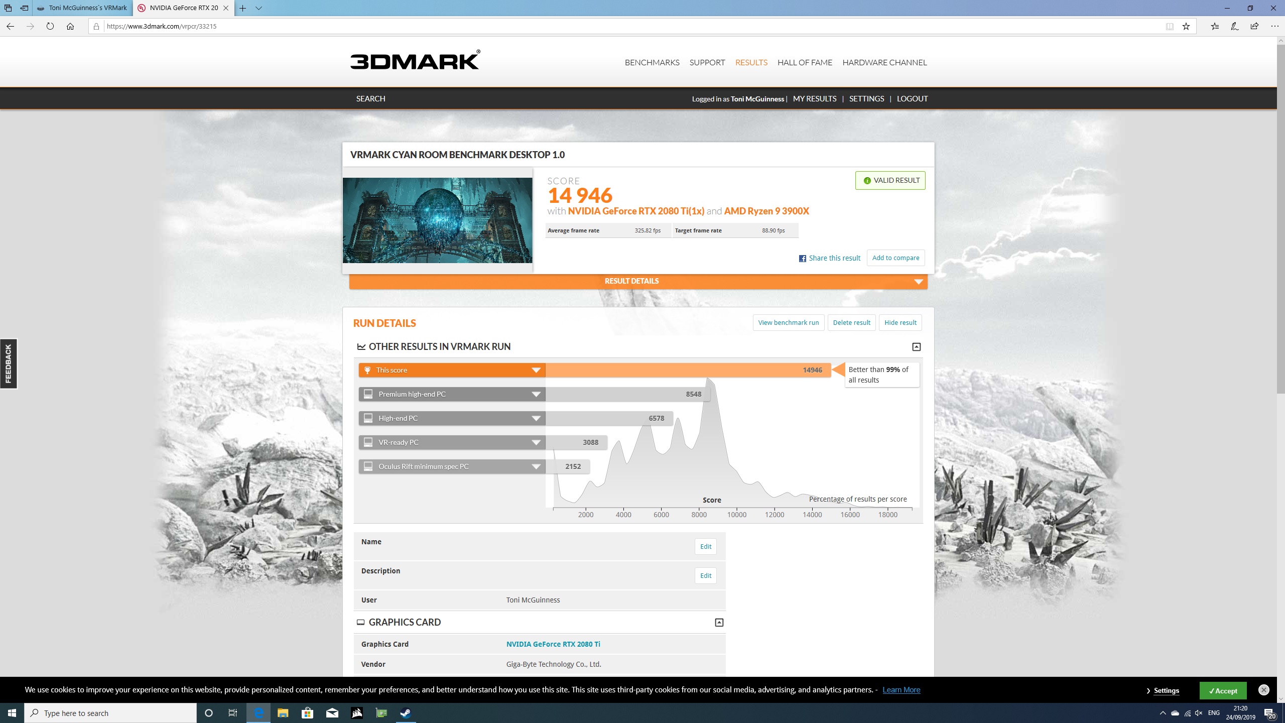The width and height of the screenshot is (1285, 723).
Task: Click Delete result button
Action: tap(851, 322)
